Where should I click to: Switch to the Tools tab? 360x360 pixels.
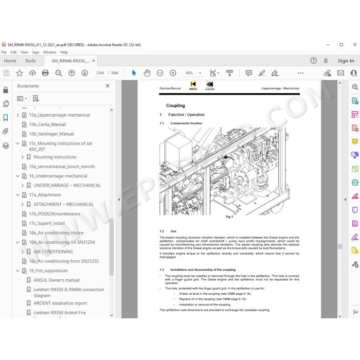[30, 61]
